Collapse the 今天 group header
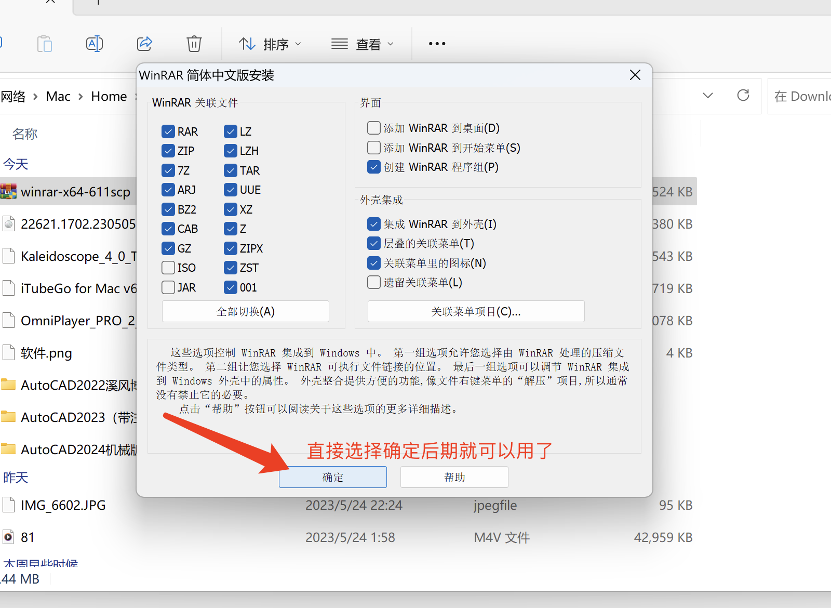Viewport: 831px width, 608px height. [16, 164]
